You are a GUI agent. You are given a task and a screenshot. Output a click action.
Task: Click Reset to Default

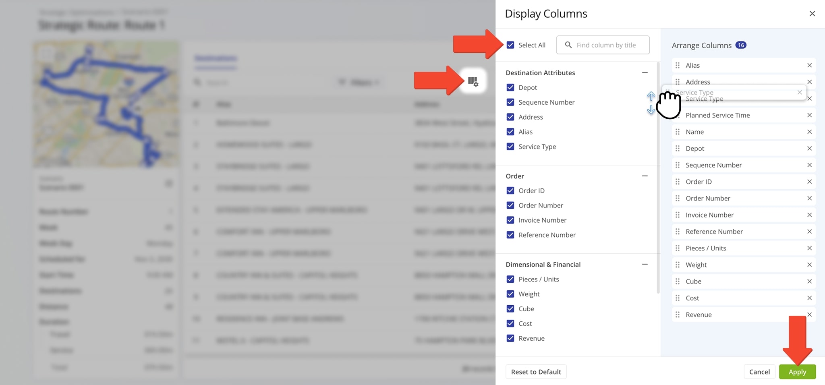pyautogui.click(x=535, y=371)
